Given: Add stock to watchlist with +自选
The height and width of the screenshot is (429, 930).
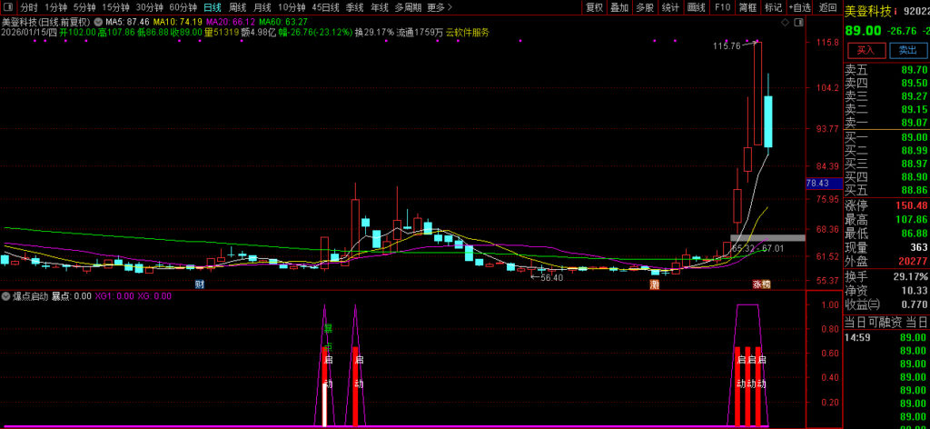Looking at the screenshot, I should (796, 7).
